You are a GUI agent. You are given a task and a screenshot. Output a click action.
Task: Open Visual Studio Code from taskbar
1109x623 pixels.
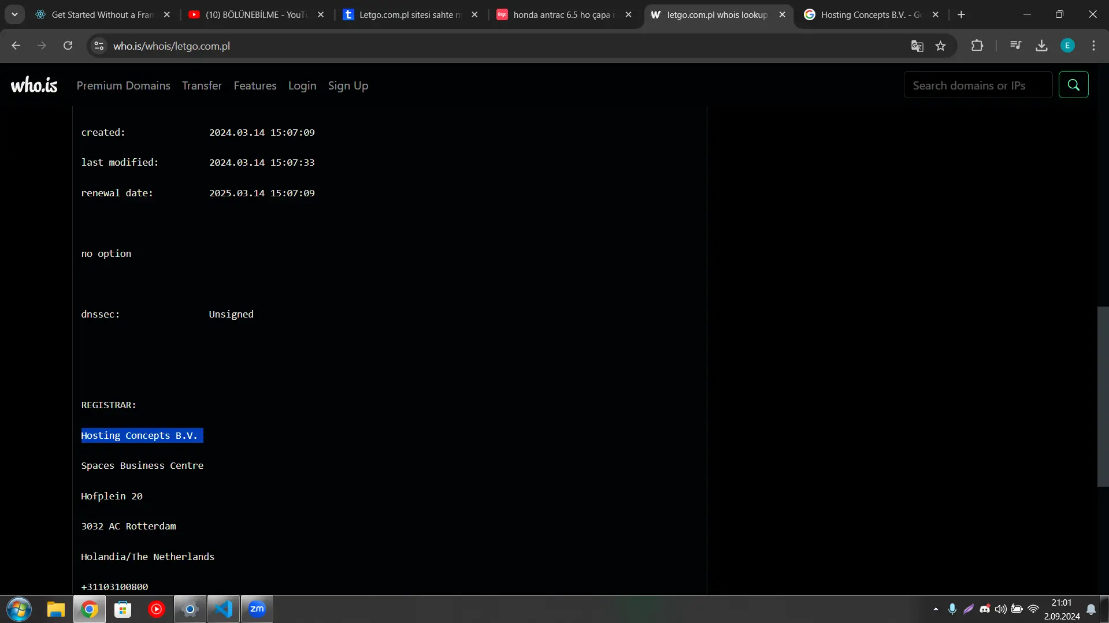click(223, 609)
